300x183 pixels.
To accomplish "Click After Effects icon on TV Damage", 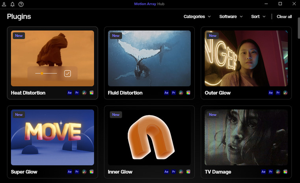I will (263, 172).
